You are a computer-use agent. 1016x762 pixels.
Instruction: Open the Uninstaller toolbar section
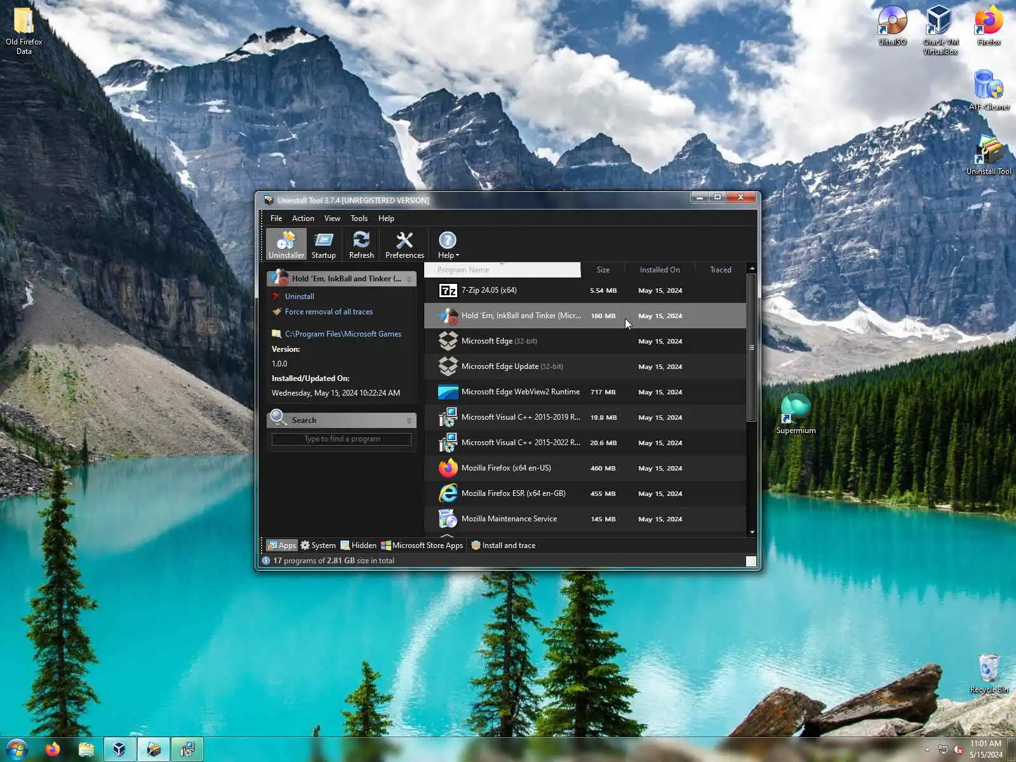click(x=286, y=244)
